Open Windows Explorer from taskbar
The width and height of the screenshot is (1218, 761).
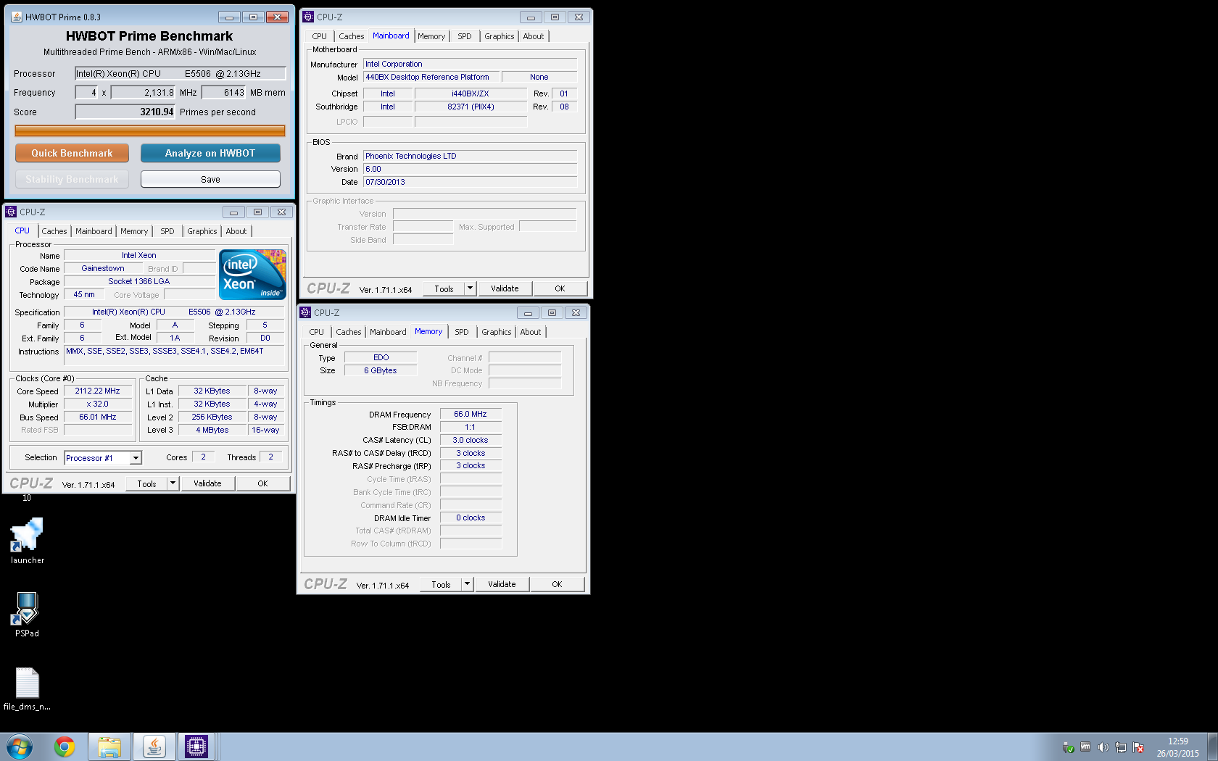[x=109, y=747]
